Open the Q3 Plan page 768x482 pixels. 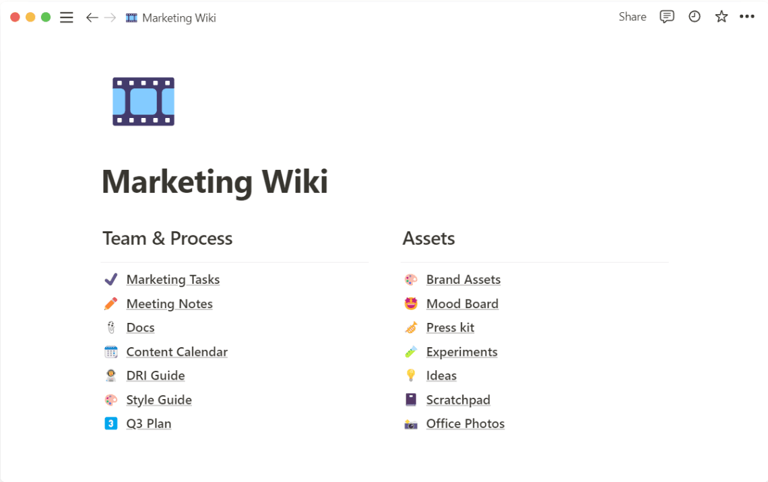coord(148,423)
